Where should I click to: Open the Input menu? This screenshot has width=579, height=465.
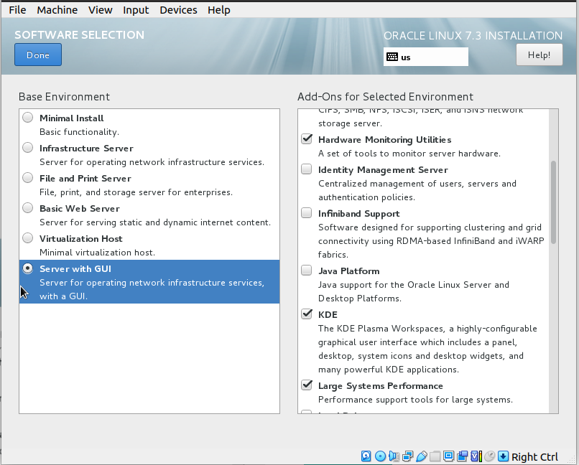point(136,10)
